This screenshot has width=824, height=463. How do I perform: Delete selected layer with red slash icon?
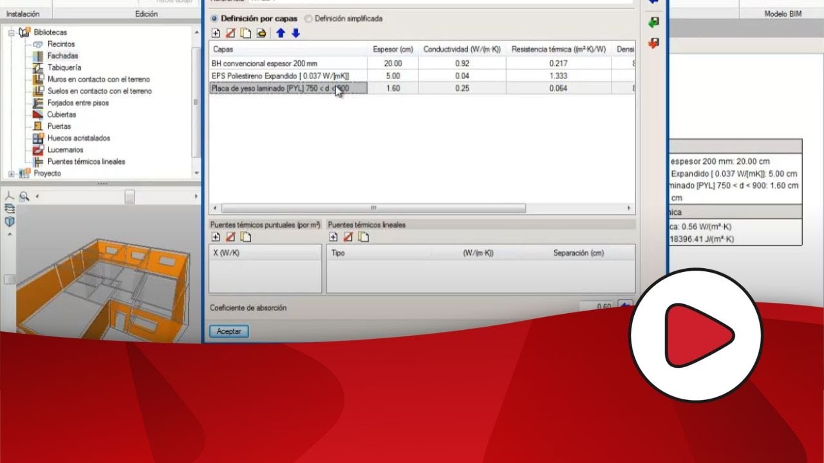pos(230,33)
